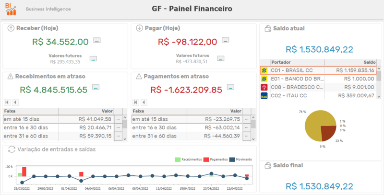384x195 pixels.
Task: Click the red Pagamentos legend swatch
Action: point(206,159)
